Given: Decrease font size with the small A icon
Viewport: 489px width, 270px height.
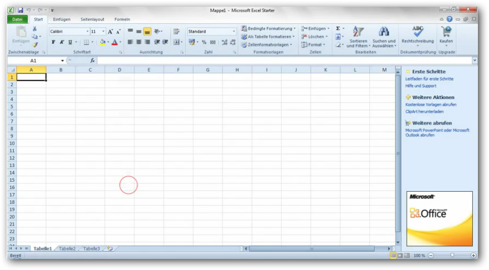Looking at the screenshot, I should click(x=118, y=32).
